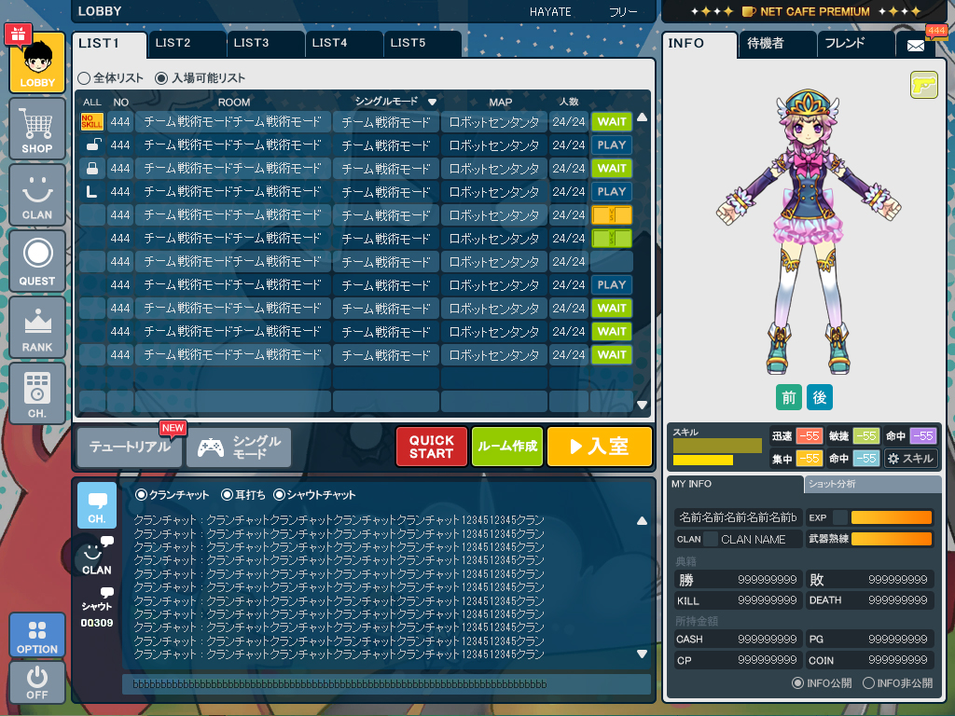
Task: Click the 敏捷 -55 green stat value
Action: tap(866, 436)
